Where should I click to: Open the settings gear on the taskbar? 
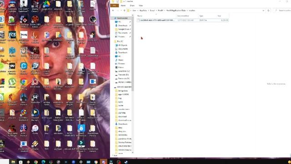81,162
